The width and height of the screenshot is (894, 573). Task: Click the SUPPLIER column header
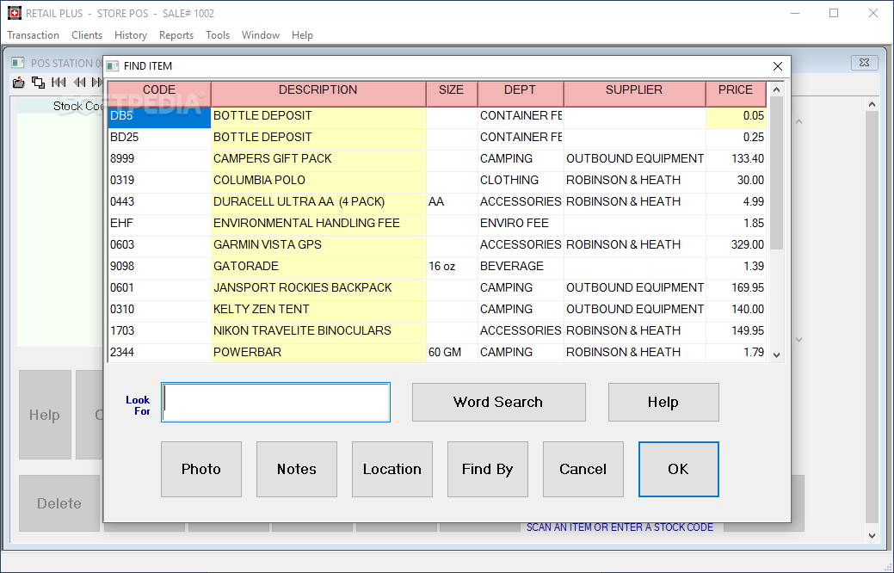pos(635,94)
